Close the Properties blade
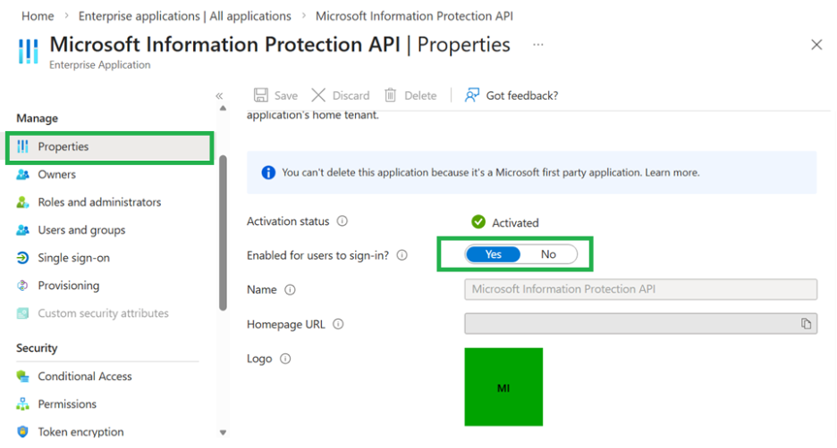The height and width of the screenshot is (448, 837). point(816,45)
